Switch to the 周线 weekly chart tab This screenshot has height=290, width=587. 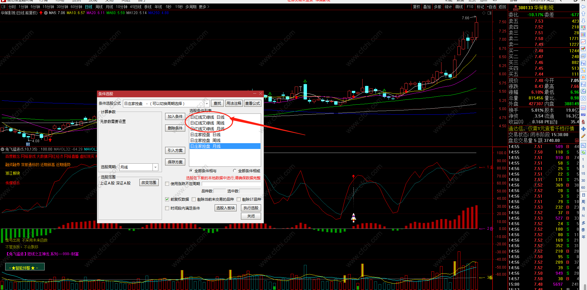[99, 7]
